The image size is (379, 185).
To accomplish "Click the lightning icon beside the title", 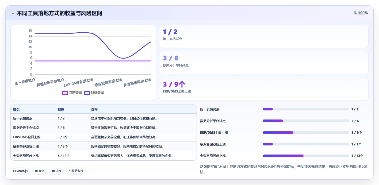I will 13,13.
